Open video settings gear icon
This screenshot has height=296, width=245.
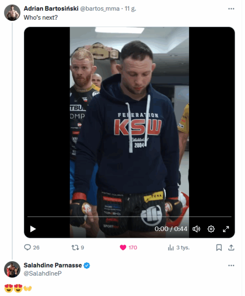(x=211, y=229)
